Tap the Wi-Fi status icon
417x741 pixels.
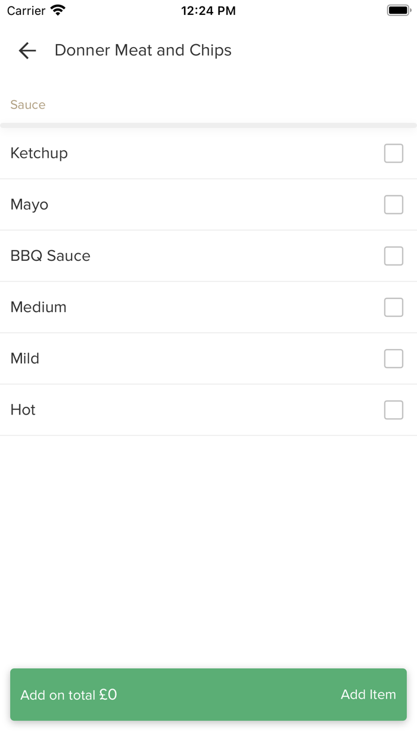(x=58, y=10)
